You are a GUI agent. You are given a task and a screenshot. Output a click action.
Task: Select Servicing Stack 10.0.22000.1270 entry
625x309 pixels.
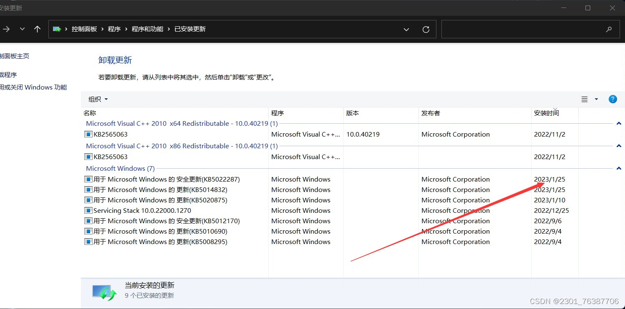[x=142, y=211]
